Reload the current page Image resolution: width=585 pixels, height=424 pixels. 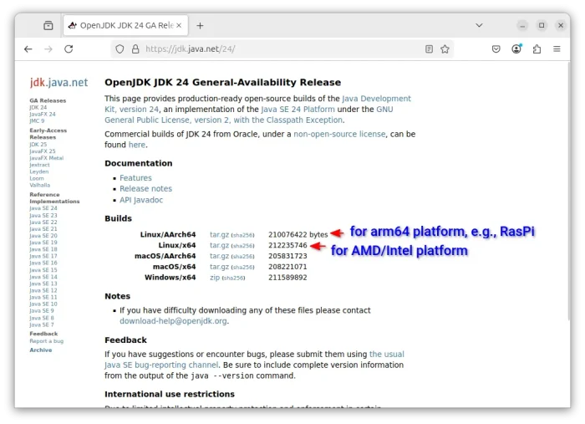69,49
